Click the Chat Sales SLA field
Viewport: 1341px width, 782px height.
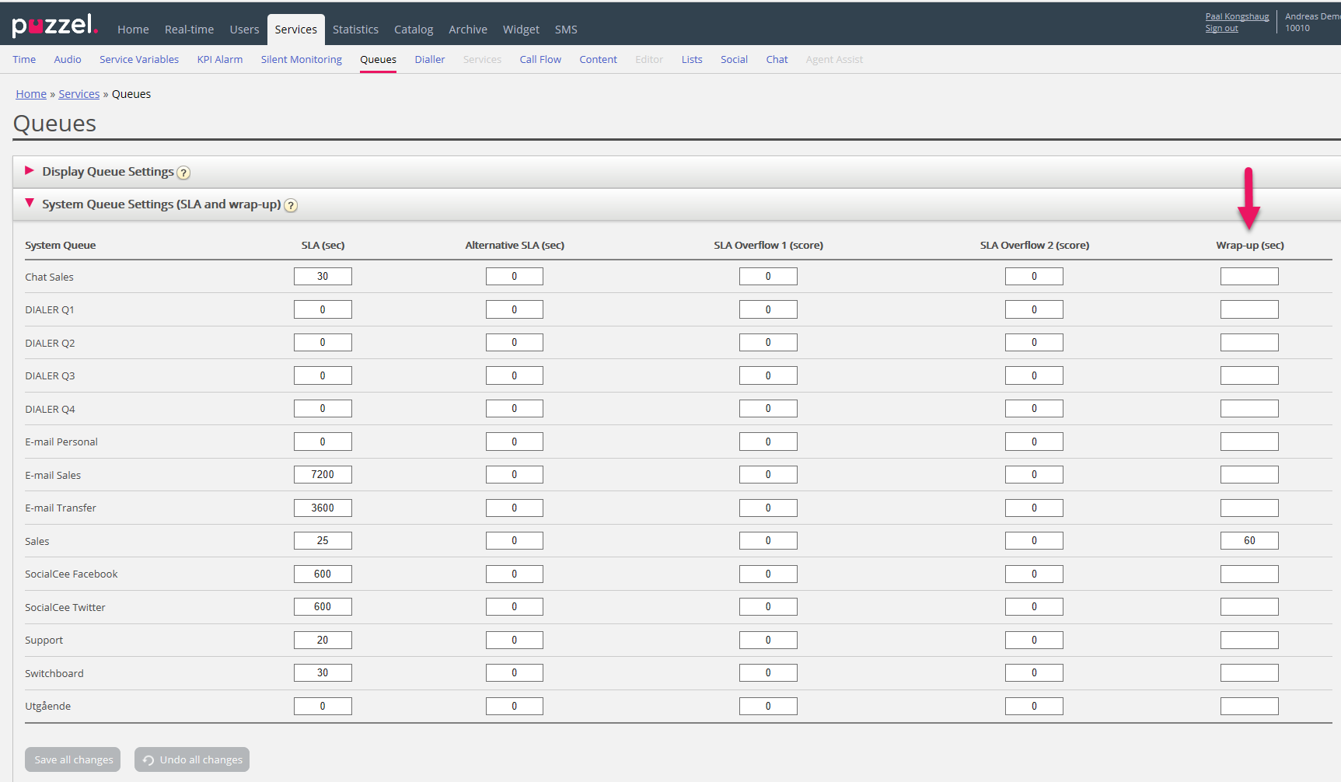[323, 277]
